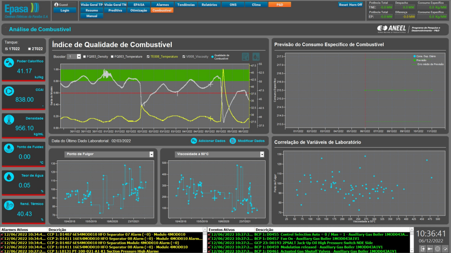Enable the 2T022 tank checkbox
Image resolution: width=451 pixels, height=253 pixels.
[x=30, y=49]
